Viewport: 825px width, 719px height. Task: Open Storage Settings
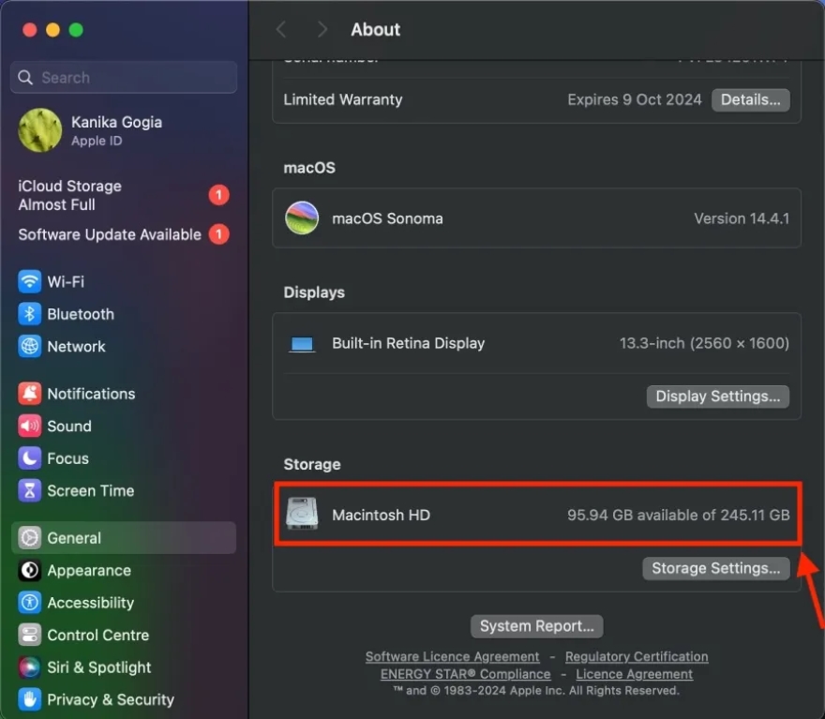click(x=715, y=568)
